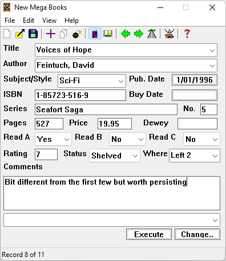Go to previous record with left green arrows

tap(126, 34)
